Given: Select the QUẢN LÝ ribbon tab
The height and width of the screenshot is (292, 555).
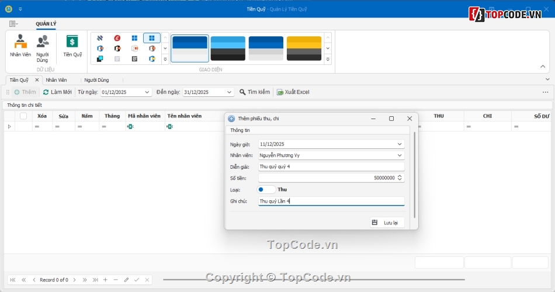Looking at the screenshot, I should pyautogui.click(x=46, y=24).
